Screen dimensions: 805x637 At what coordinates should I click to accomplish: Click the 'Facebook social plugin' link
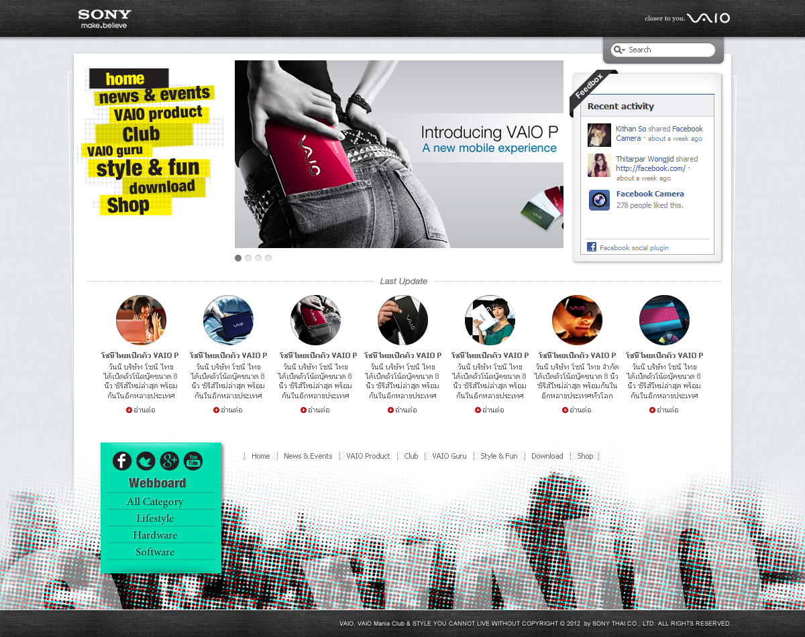pos(634,247)
